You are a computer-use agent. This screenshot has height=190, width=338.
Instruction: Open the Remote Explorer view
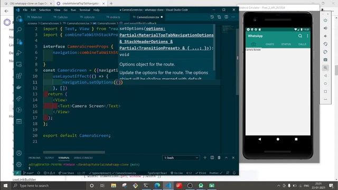pyautogui.click(x=19, y=64)
